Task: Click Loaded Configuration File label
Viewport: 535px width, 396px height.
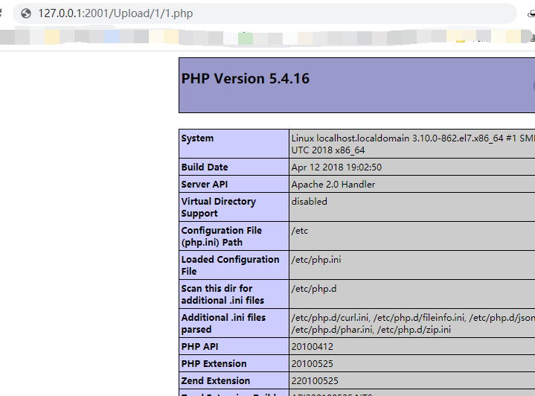Action: point(231,265)
